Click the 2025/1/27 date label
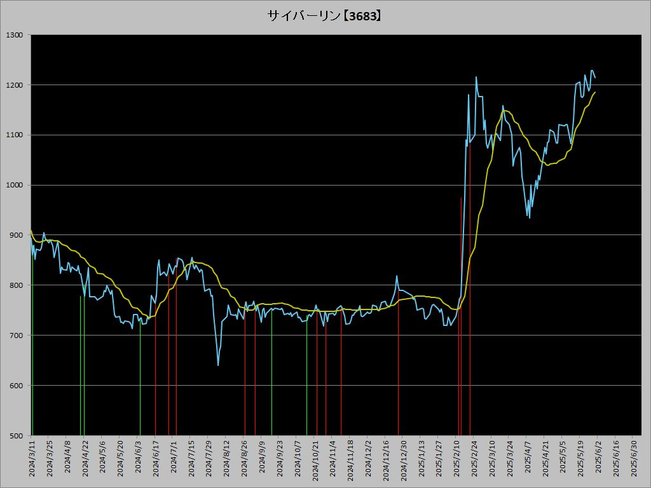 click(439, 457)
